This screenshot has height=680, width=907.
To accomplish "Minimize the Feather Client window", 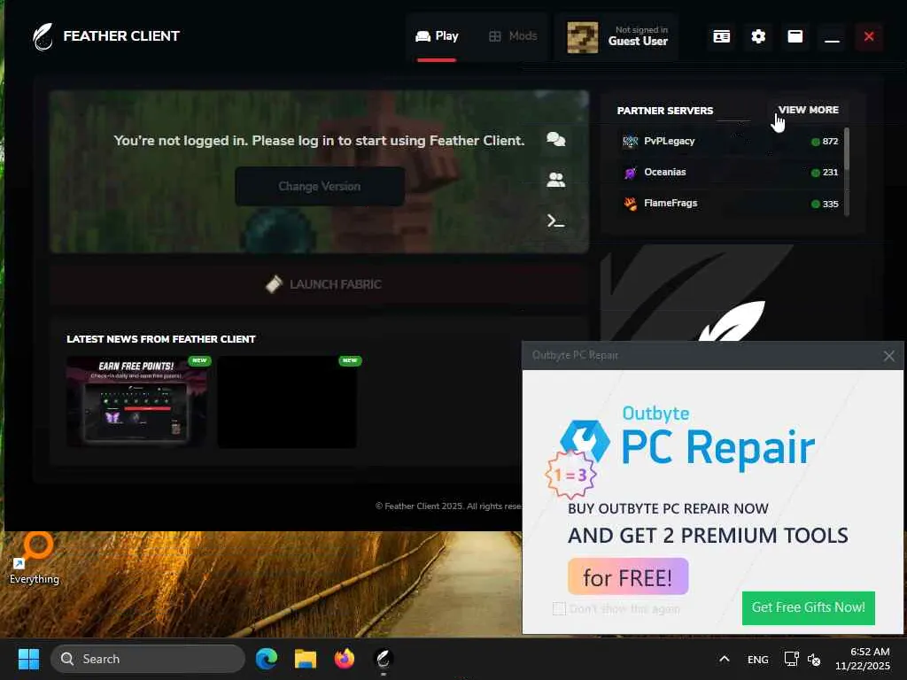I will coord(832,36).
